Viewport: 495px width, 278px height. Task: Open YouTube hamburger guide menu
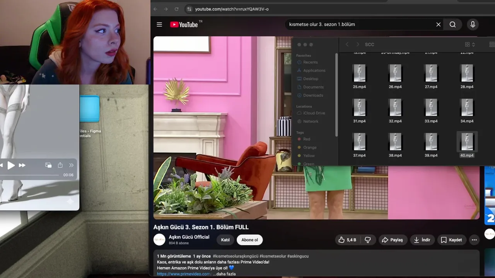point(159,24)
